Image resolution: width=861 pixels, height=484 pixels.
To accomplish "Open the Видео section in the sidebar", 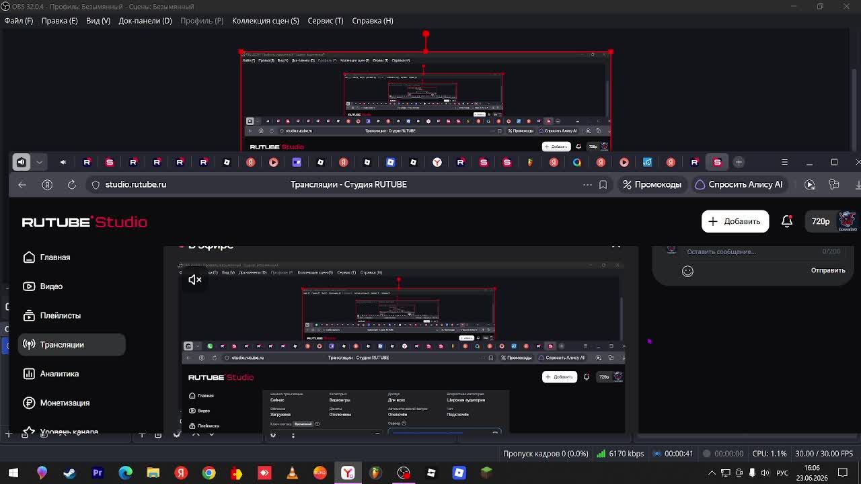I will click(51, 286).
